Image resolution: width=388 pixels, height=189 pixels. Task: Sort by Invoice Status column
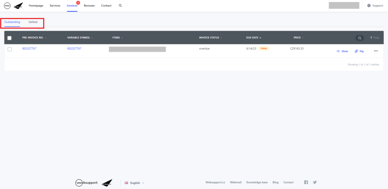point(210,37)
